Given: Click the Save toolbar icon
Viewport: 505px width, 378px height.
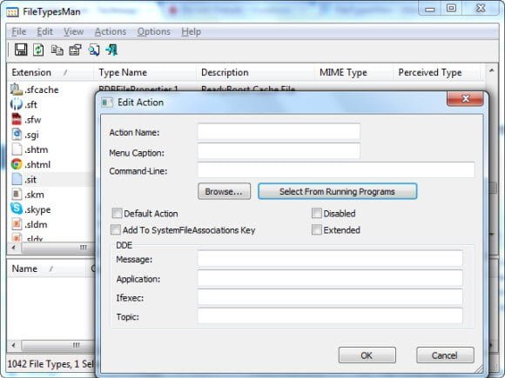Looking at the screenshot, I should [x=21, y=50].
